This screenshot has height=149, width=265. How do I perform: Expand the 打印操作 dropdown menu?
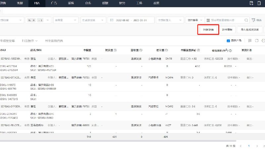(x=29, y=41)
